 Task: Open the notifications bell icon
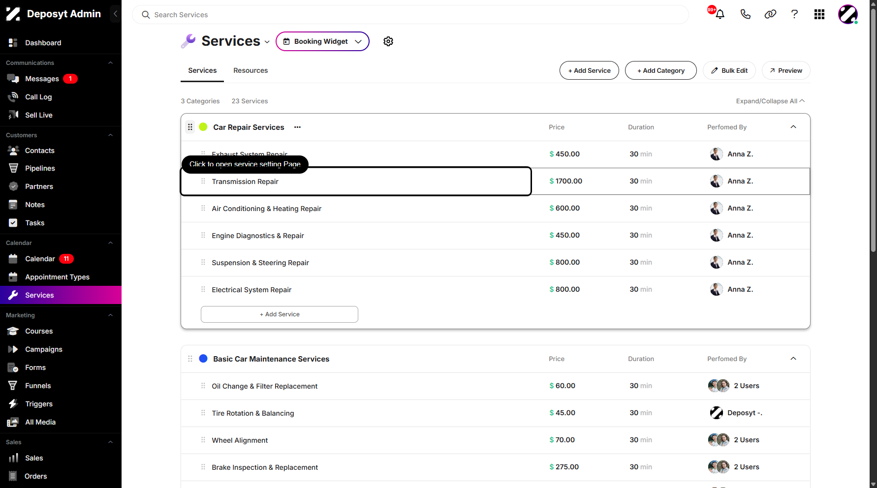pos(720,14)
